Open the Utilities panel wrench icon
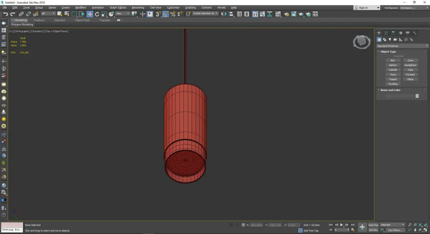The width and height of the screenshot is (430, 234). coord(415,33)
